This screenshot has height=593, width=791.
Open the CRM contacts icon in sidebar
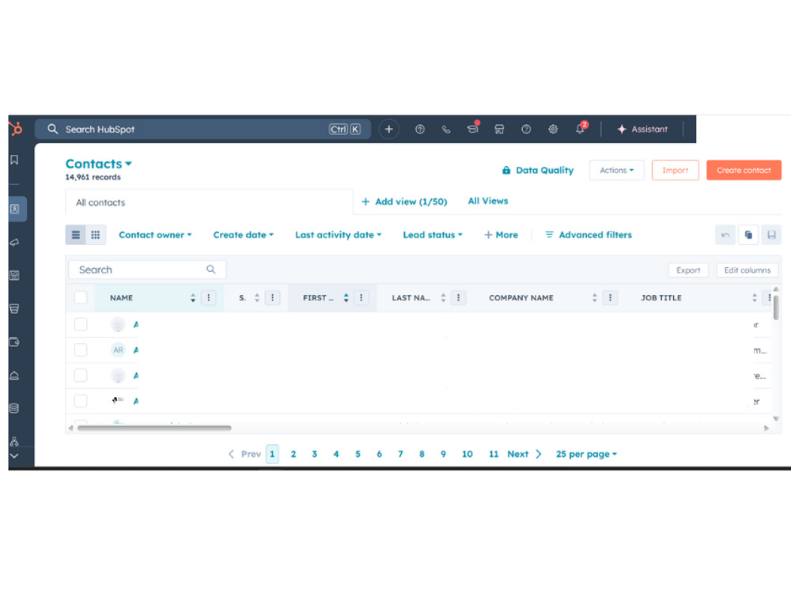pos(14,209)
